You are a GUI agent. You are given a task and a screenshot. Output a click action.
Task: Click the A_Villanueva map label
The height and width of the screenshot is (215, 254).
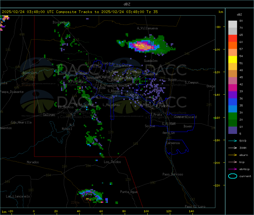click(147, 28)
